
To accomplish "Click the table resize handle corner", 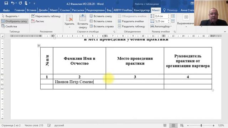I will (213, 90).
